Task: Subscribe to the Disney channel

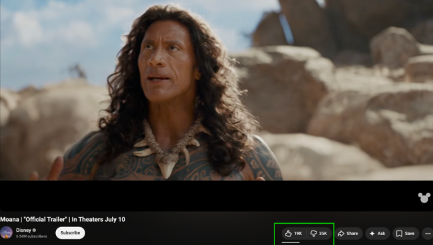Action: [x=70, y=233]
